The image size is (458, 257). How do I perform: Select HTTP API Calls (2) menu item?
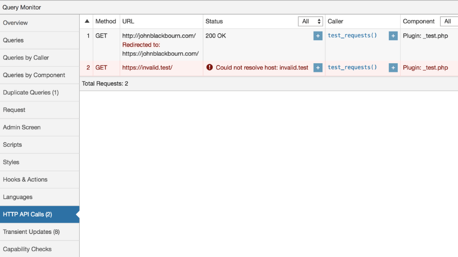coord(40,215)
